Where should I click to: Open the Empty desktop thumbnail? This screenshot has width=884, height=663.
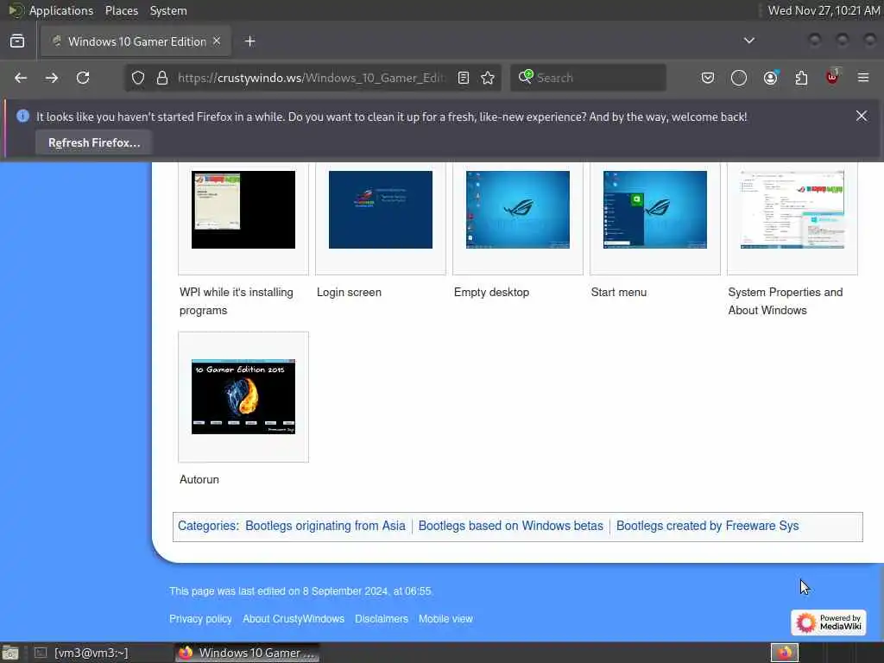tap(518, 210)
